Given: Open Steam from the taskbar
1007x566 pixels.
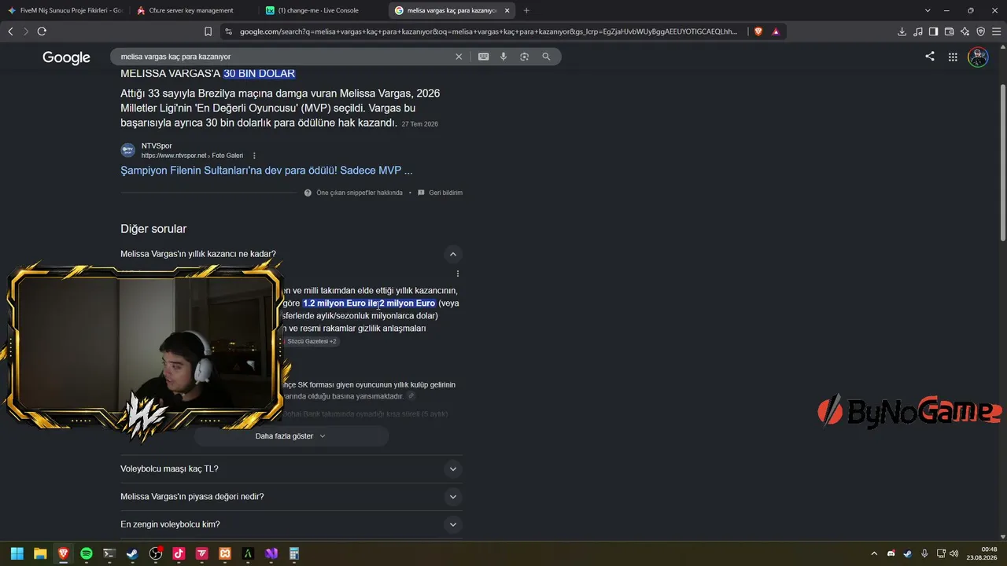Looking at the screenshot, I should pos(132,553).
